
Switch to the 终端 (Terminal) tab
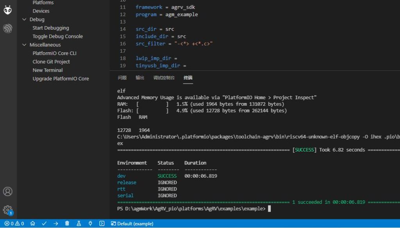tap(188, 78)
